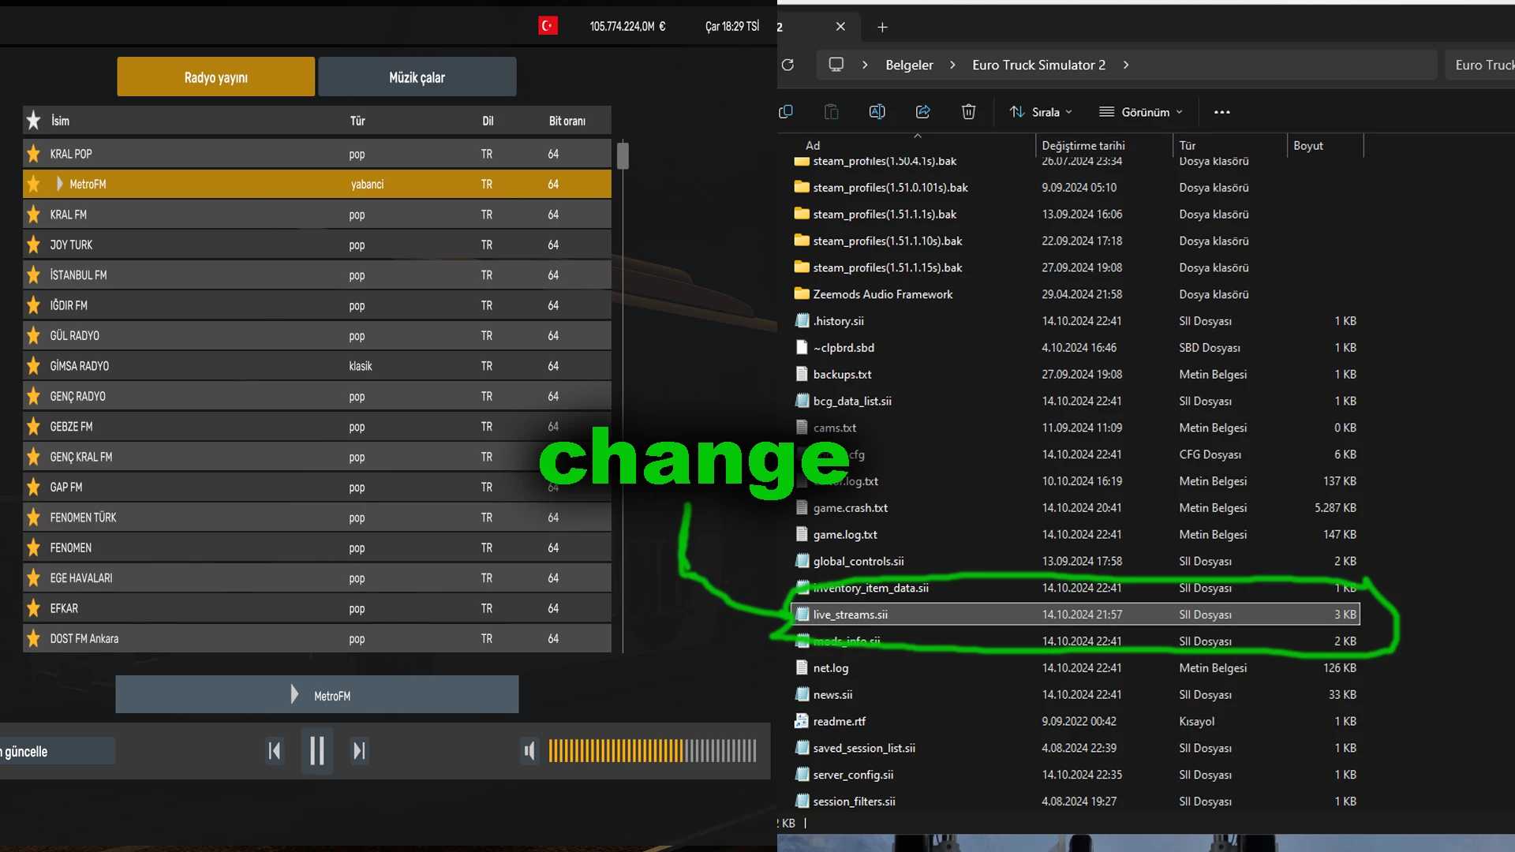Click the Rename icon in Explorer toolbar
The image size is (1515, 852).
click(877, 112)
